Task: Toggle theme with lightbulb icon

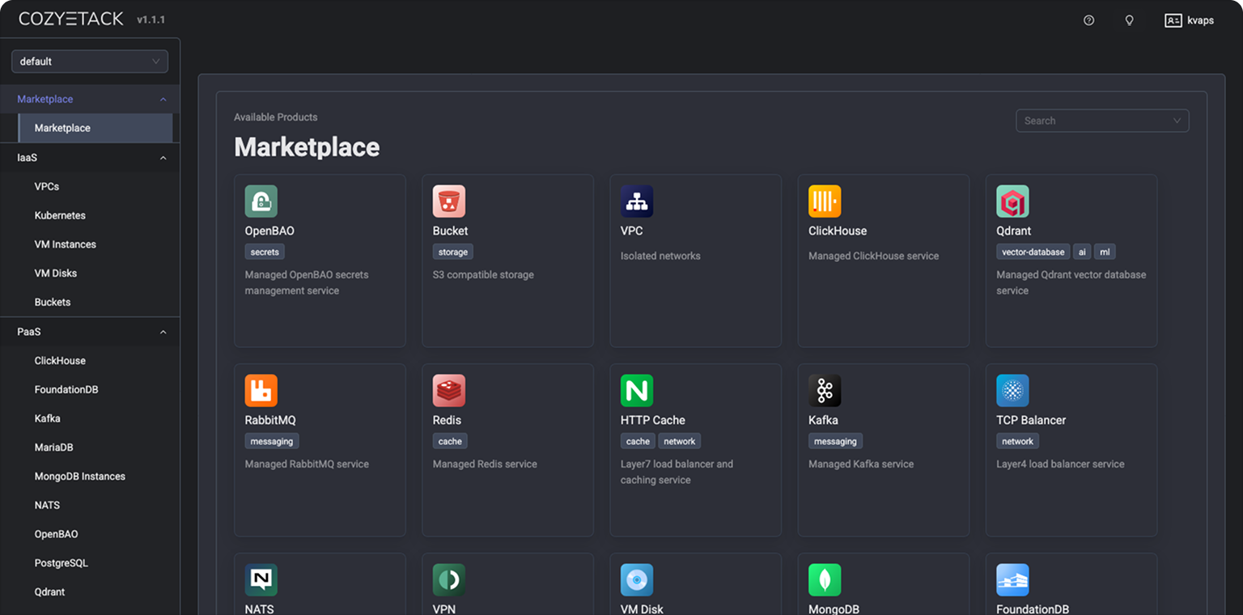Action: pyautogui.click(x=1129, y=20)
